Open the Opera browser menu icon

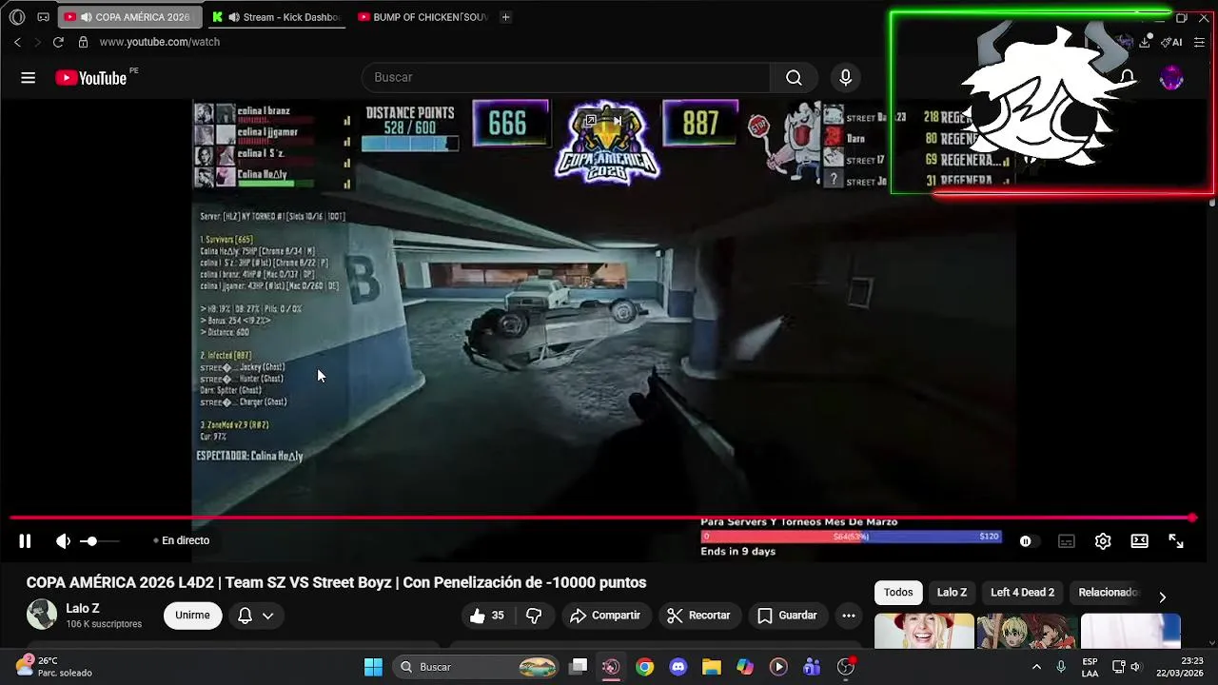(17, 17)
